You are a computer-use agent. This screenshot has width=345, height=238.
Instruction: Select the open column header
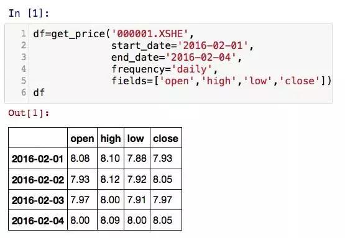(82, 138)
